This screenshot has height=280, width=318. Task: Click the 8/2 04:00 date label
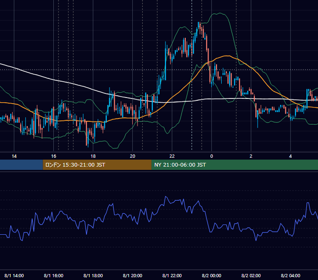click(x=290, y=275)
